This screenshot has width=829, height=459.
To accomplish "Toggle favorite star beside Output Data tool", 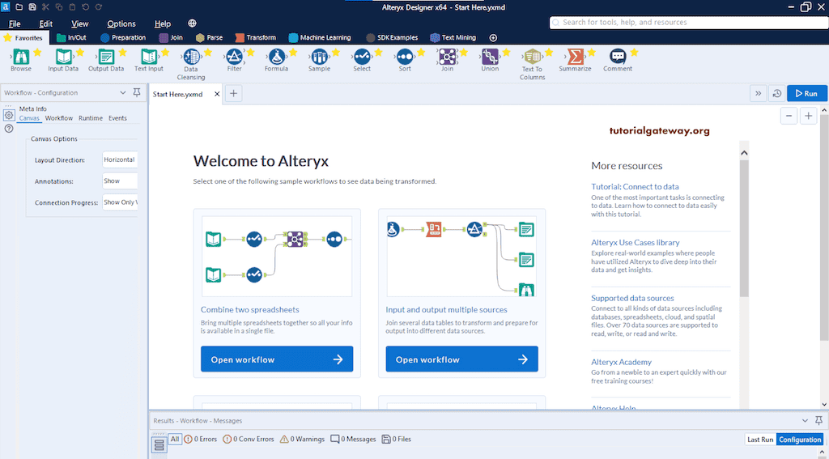I will click(x=123, y=52).
